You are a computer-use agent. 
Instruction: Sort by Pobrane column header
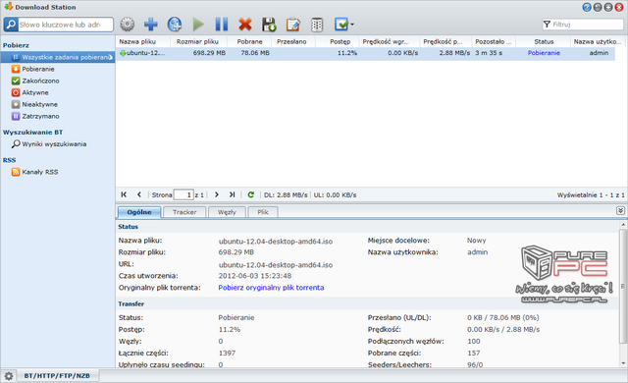(249, 41)
